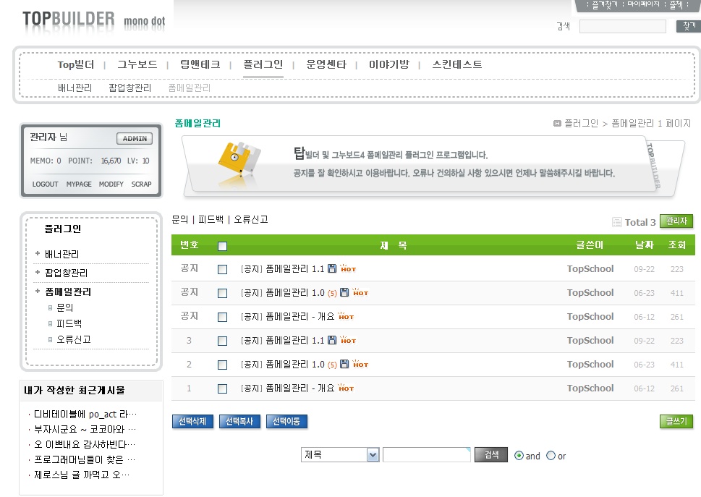The image size is (701, 497).
Task: Click the disk attachment icon in post number 2
Action: (344, 364)
